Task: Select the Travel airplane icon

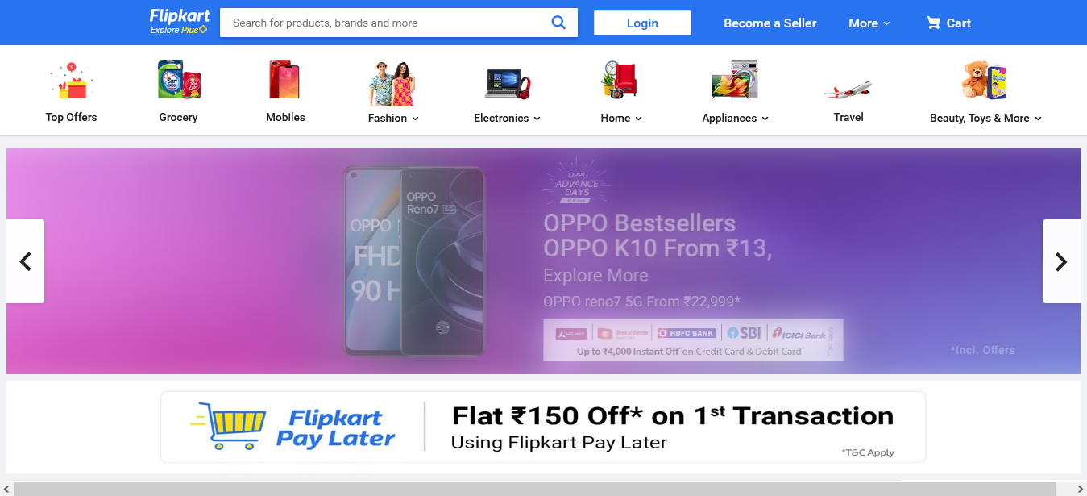Action: pos(848,88)
